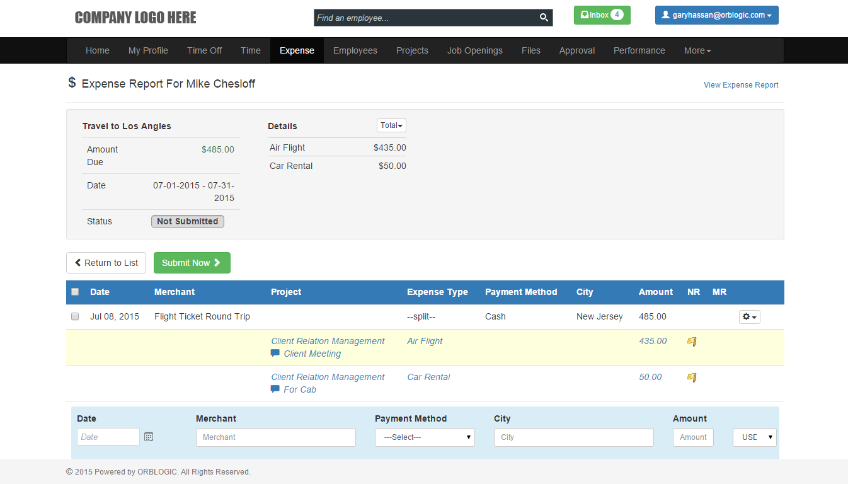The height and width of the screenshot is (484, 848).
Task: Toggle the select-all checkbox in table header
Action: click(x=75, y=292)
